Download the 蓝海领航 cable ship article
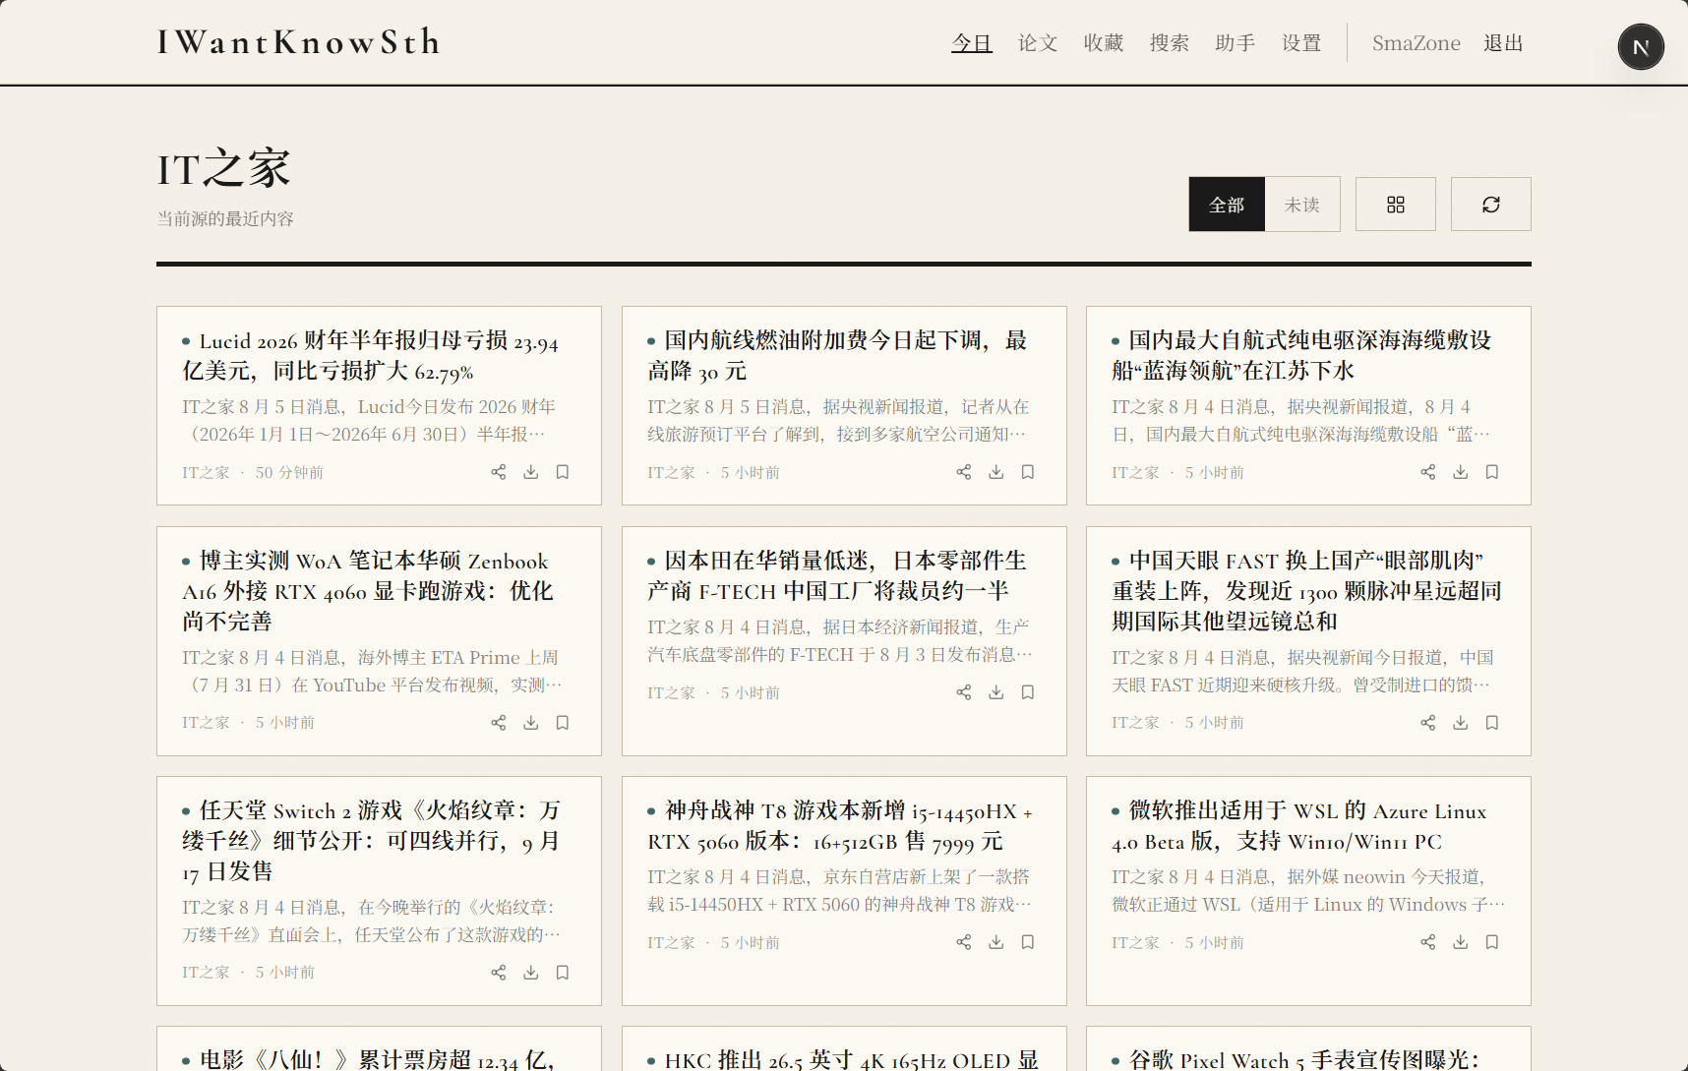1688x1071 pixels. 1461,472
